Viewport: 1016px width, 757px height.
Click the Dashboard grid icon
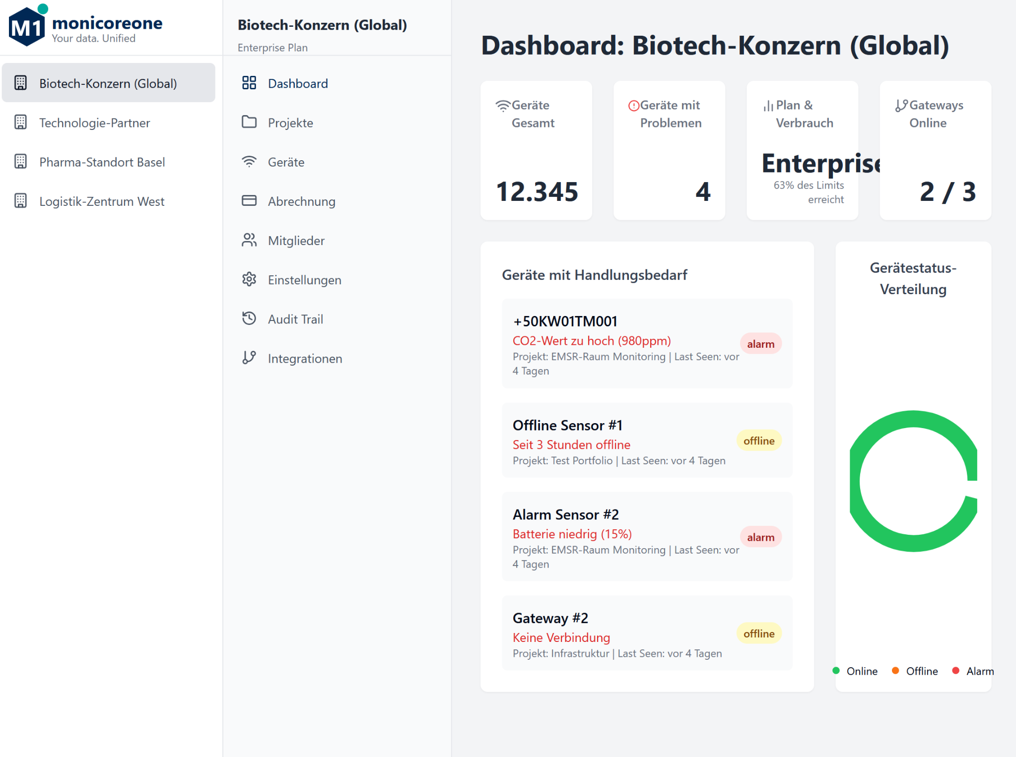pos(249,83)
